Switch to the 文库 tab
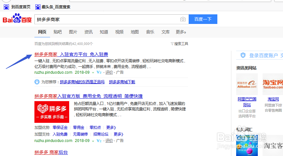Viewport: 283px width, 156px height. coord(165,32)
